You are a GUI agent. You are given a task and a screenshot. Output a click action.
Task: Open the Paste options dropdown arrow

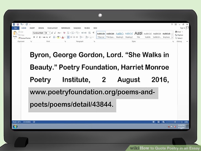(15, 38)
